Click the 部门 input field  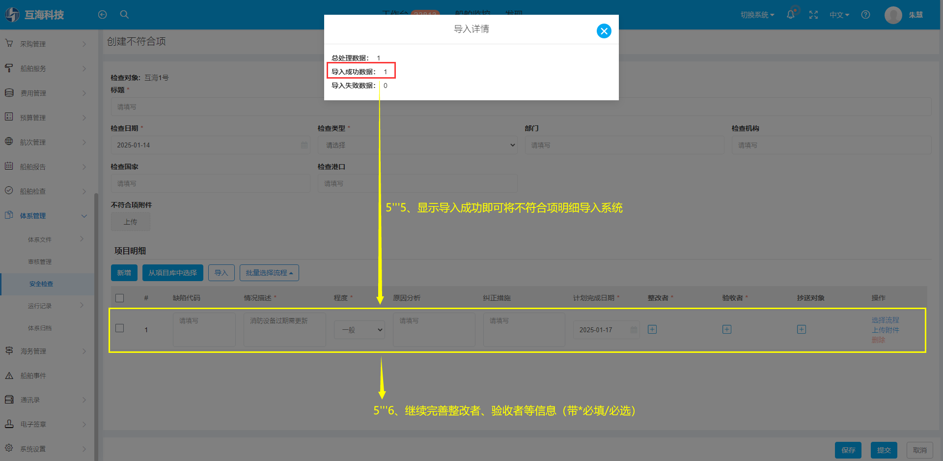[624, 145]
